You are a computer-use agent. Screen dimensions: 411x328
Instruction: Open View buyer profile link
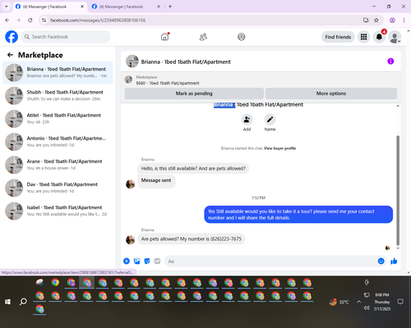coord(279,148)
